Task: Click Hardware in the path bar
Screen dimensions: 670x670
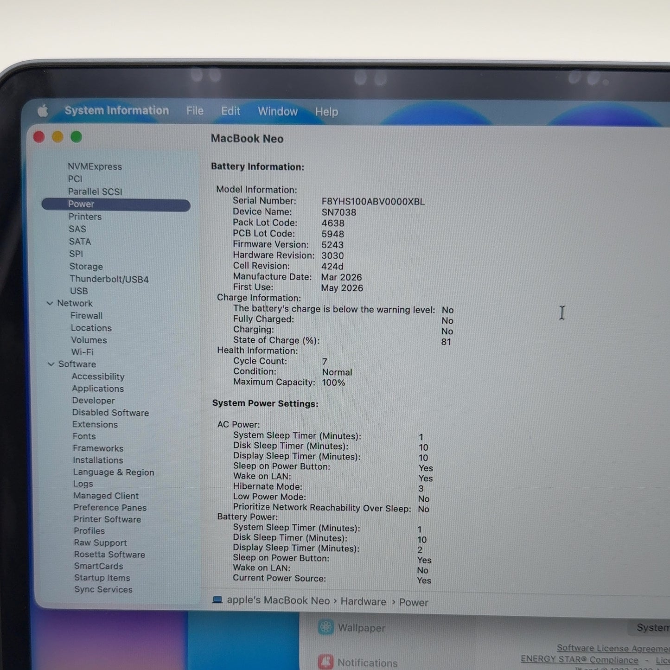Action: 363,601
